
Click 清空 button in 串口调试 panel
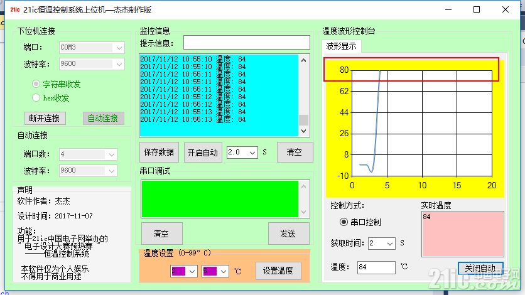tap(162, 233)
